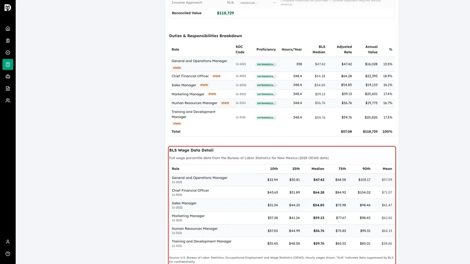This screenshot has width=470, height=264.
Task: Click the Median column header in wage detail table
Action: tap(318, 169)
